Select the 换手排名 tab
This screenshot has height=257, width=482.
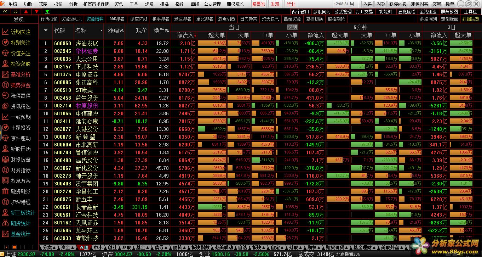pyautogui.click(x=161, y=19)
